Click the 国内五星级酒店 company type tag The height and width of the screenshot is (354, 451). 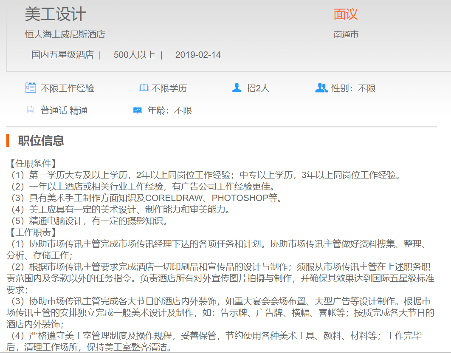coord(62,55)
